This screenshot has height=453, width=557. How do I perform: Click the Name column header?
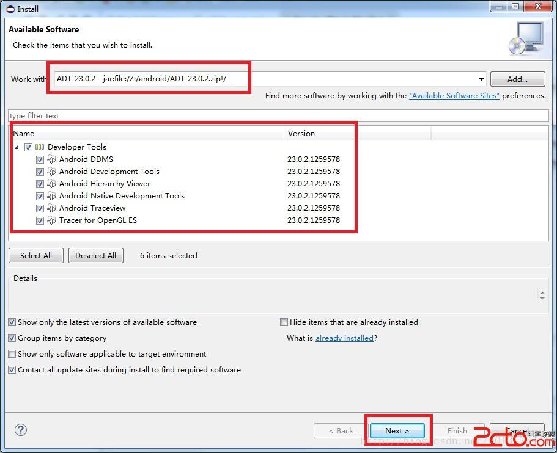147,133
